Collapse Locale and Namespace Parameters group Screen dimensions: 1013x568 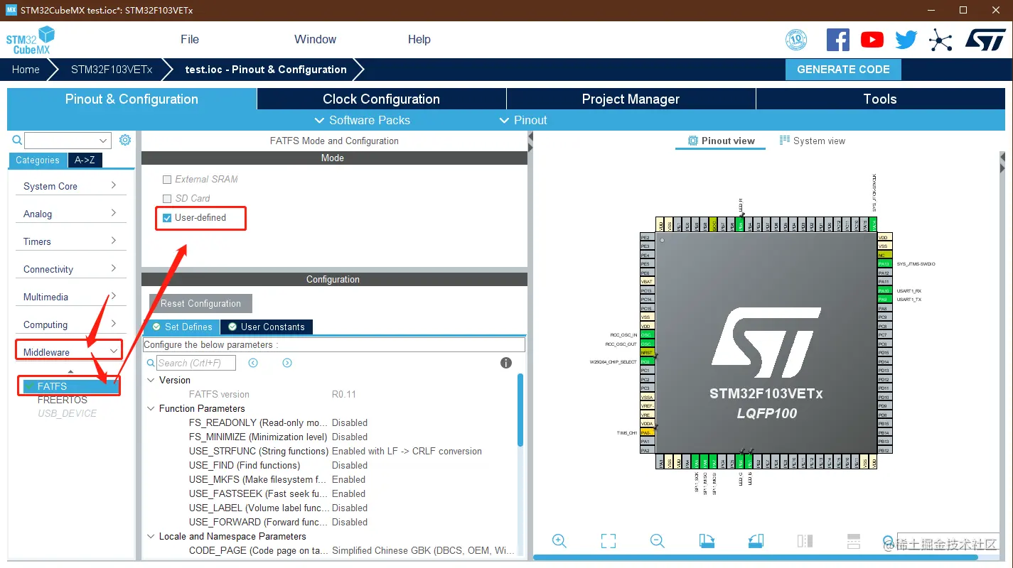pyautogui.click(x=151, y=537)
